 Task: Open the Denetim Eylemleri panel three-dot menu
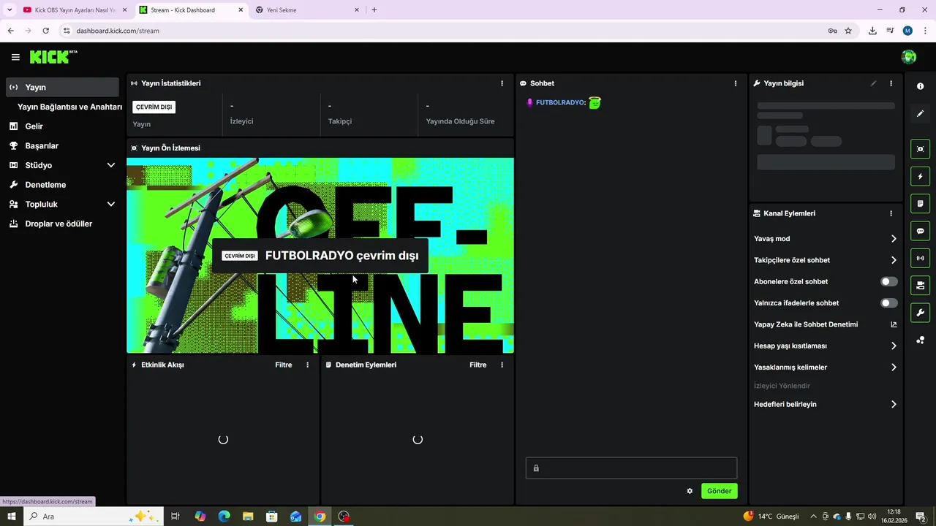[502, 365]
